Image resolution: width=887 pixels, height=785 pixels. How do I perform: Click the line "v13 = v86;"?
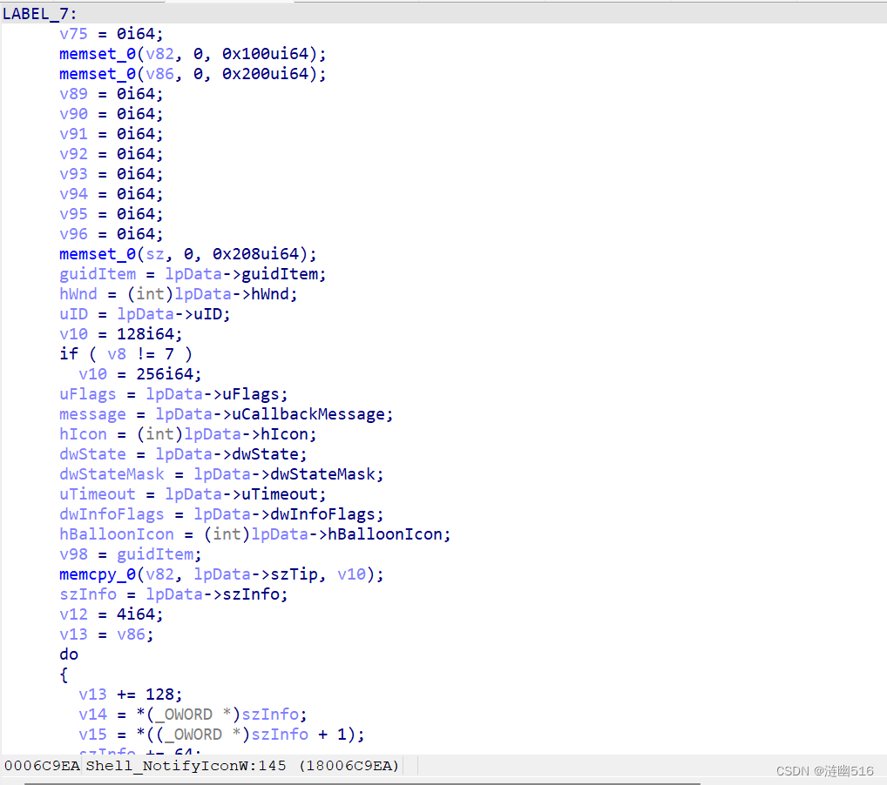pyautogui.click(x=106, y=635)
